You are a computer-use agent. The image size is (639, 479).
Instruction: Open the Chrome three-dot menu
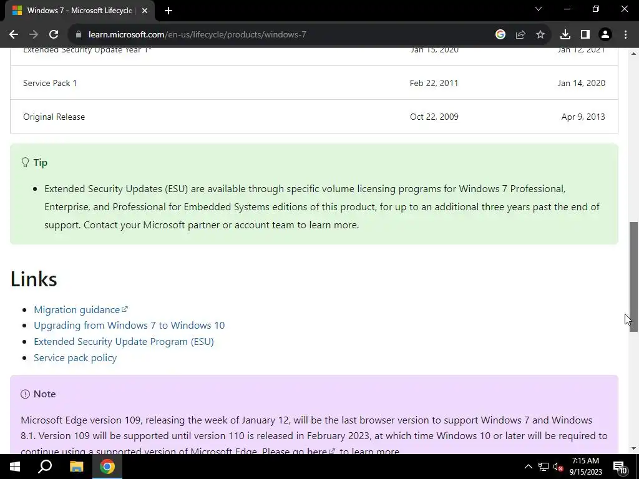coord(625,35)
